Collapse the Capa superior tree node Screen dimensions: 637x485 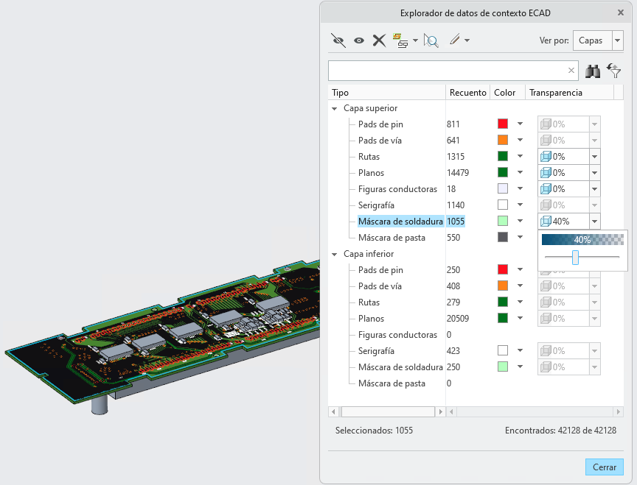(334, 109)
